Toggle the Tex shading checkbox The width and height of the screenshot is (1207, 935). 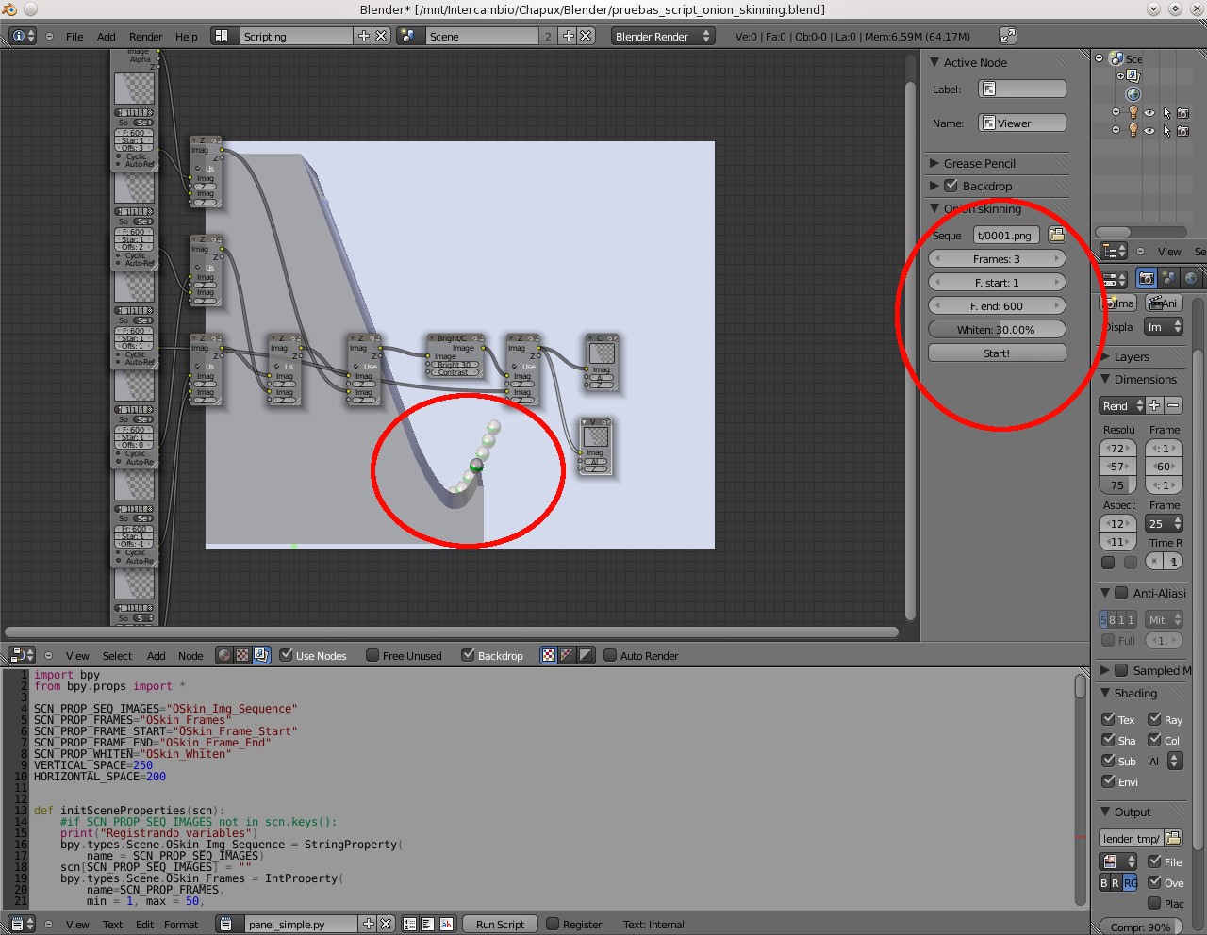(1109, 719)
